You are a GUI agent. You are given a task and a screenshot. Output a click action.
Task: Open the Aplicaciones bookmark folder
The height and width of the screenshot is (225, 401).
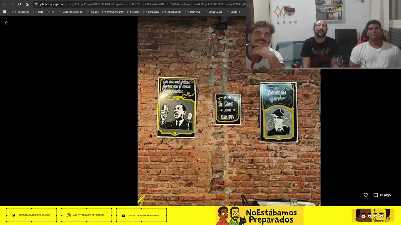(x=172, y=12)
